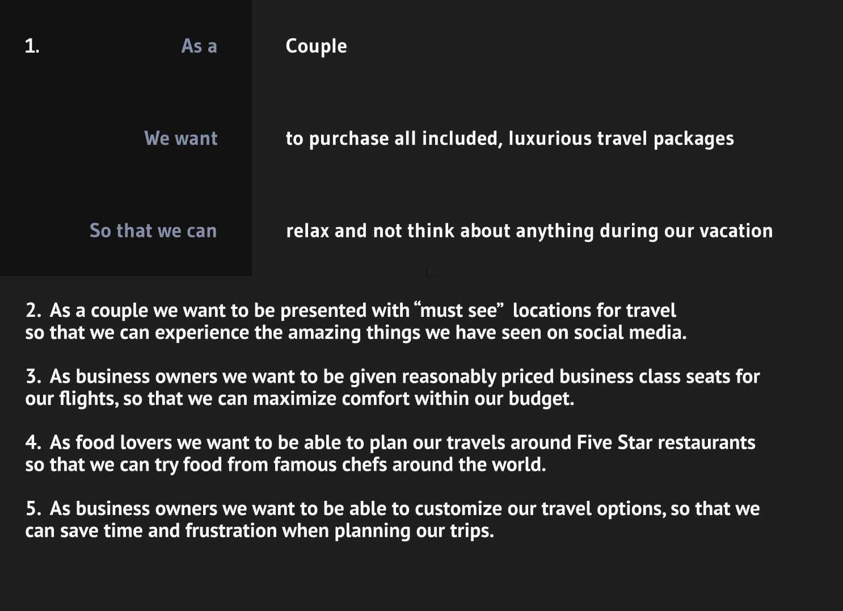Click the number 2. marker
Screen dimensions: 843x611
tap(33, 311)
